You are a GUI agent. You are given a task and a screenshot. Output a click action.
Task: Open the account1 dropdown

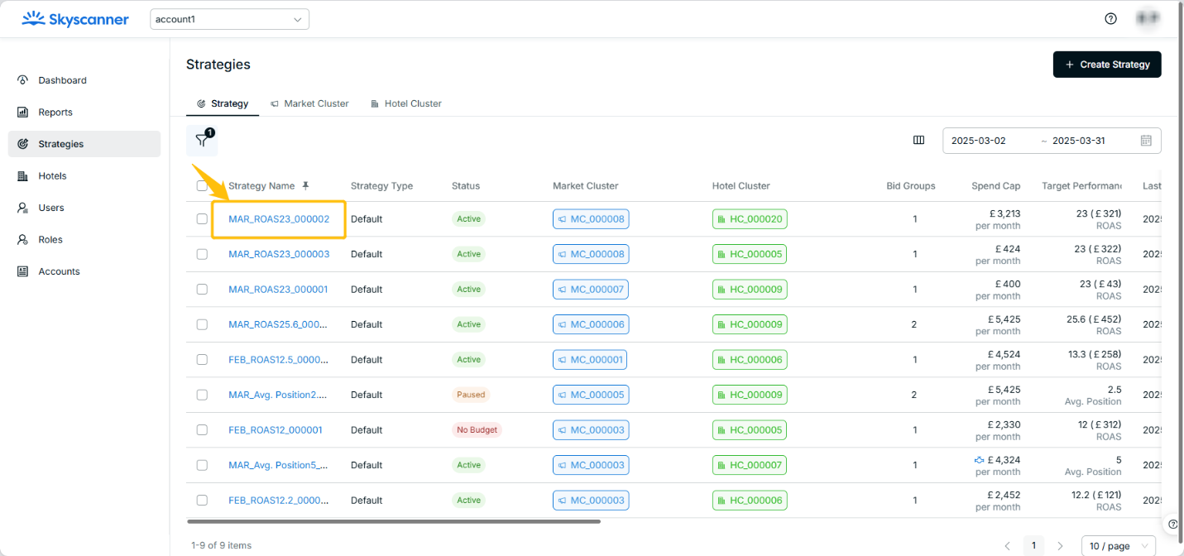tap(229, 19)
